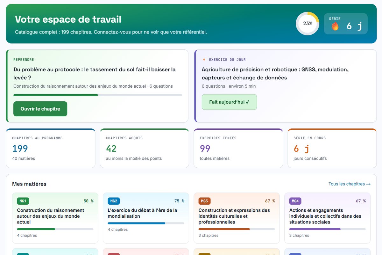The width and height of the screenshot is (382, 255).
Task: Click the lightning bolt exercise icon
Action: coord(204,60)
